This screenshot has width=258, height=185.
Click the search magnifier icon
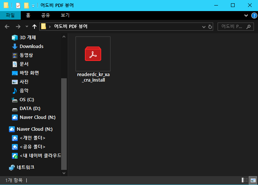(x=248, y=26)
